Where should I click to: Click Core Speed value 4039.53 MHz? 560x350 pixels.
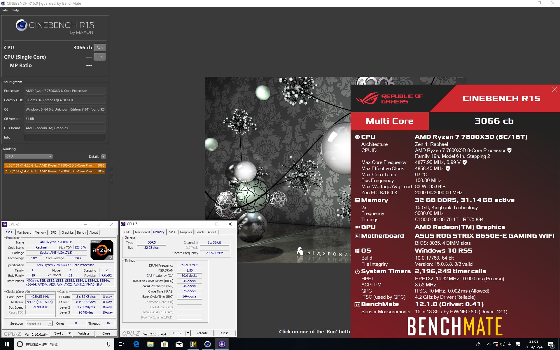[40, 297]
